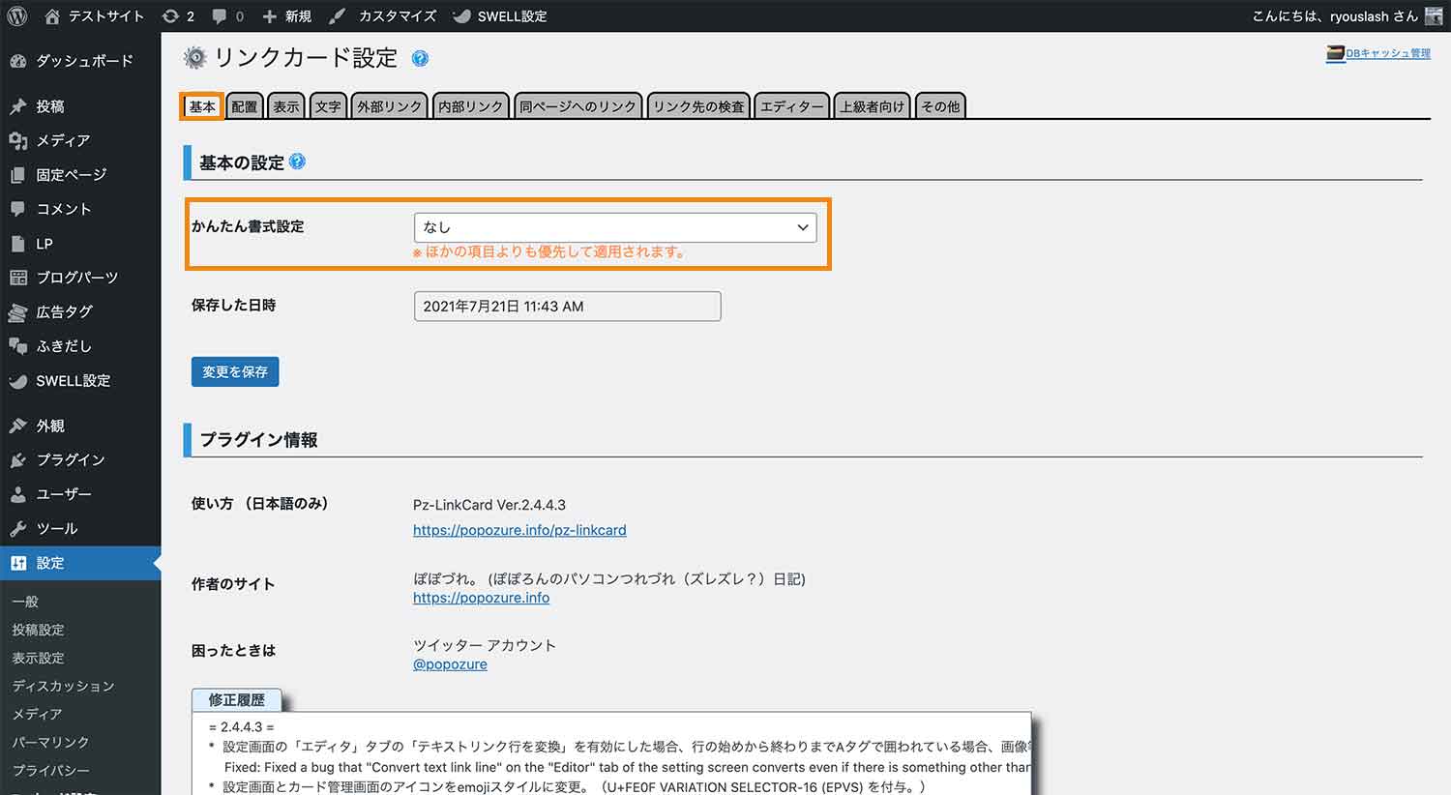
Task: Open the pz-linkcard usage link
Action: 519,530
